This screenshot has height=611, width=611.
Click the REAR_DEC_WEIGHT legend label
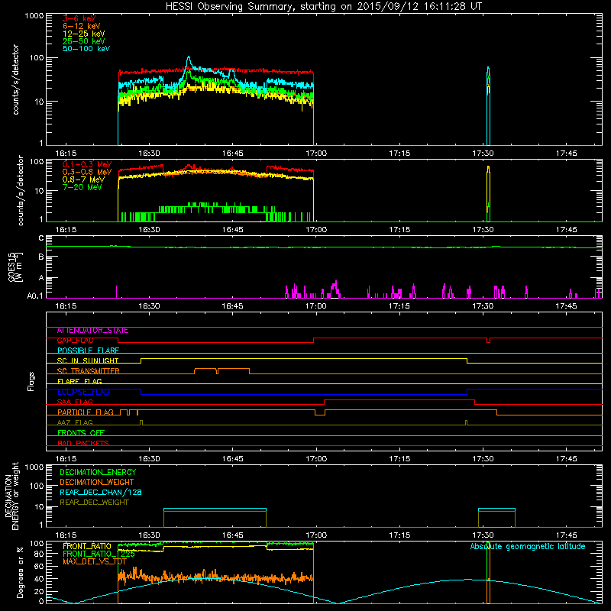[x=94, y=503]
